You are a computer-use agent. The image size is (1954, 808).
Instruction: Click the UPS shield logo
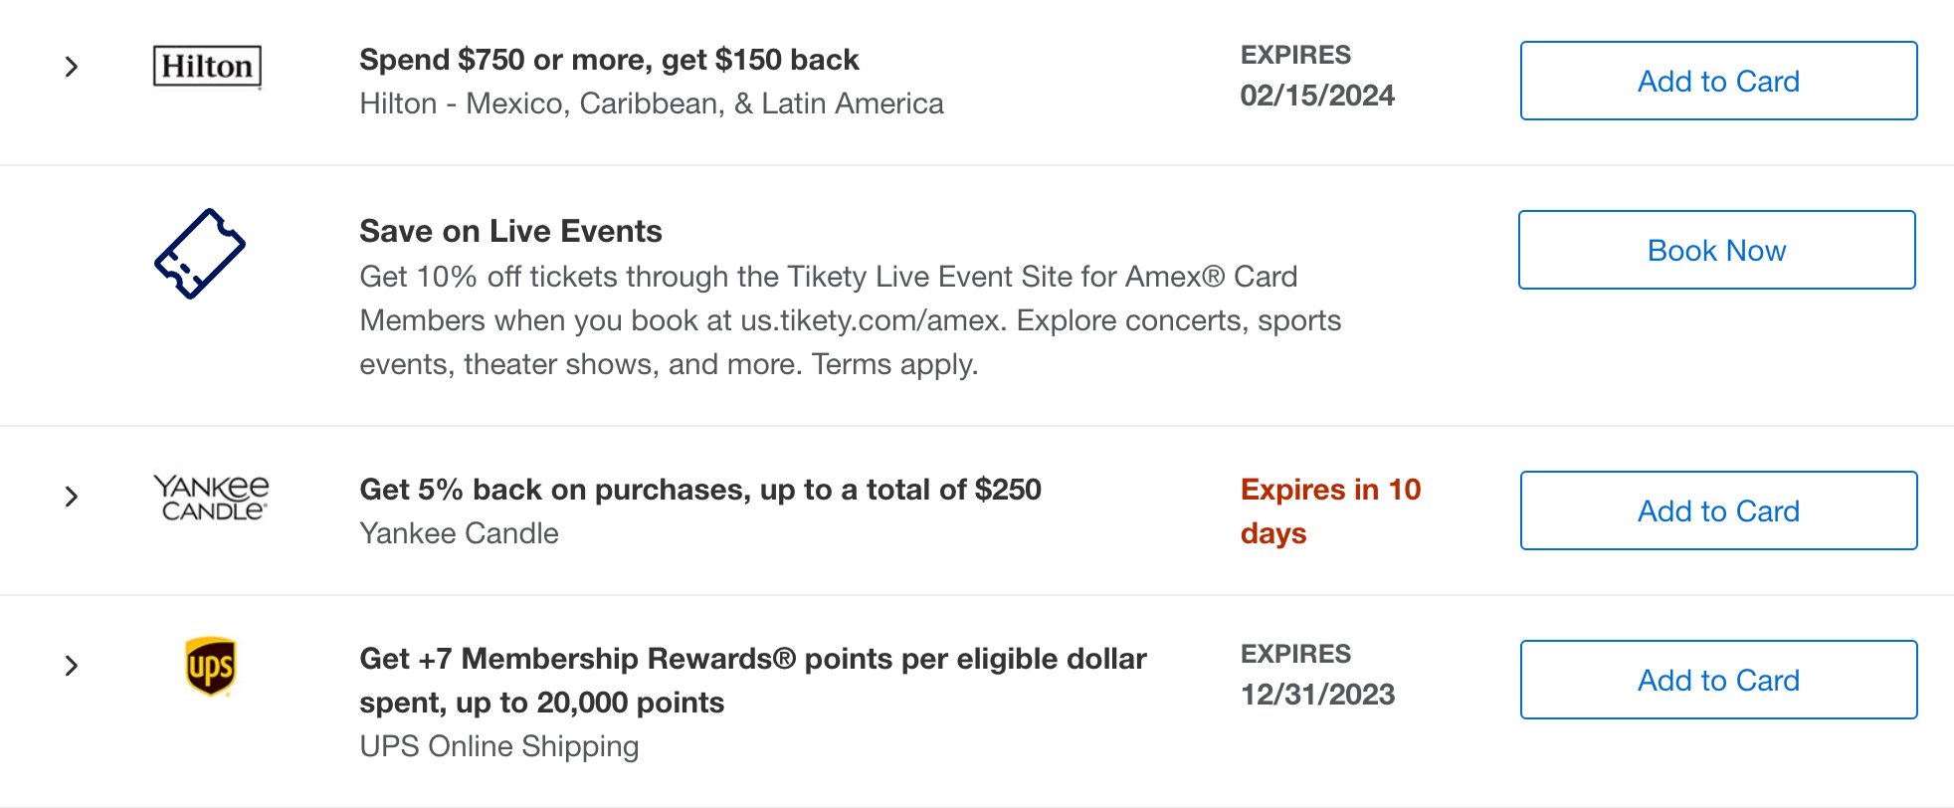[210, 666]
